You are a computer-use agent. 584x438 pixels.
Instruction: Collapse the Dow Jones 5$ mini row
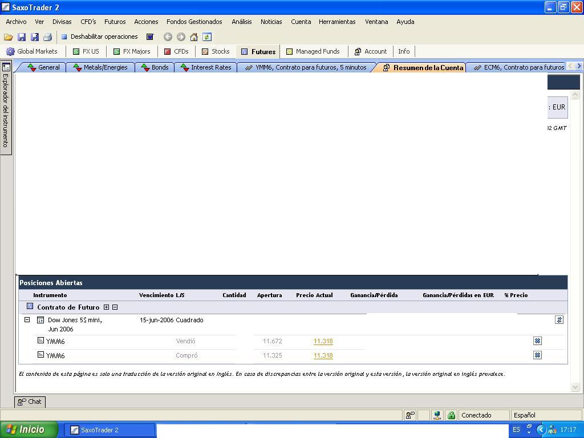click(x=27, y=319)
